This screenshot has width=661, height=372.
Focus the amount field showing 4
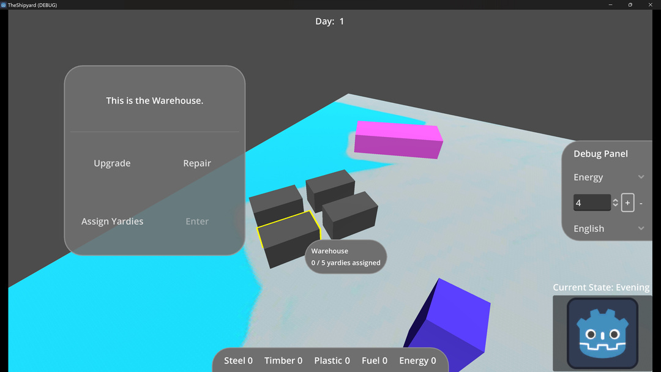591,203
